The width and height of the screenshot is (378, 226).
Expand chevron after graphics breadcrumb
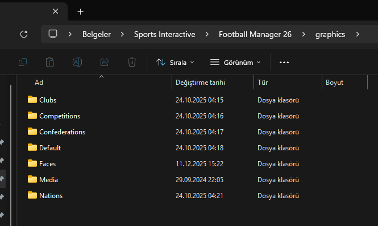point(358,34)
